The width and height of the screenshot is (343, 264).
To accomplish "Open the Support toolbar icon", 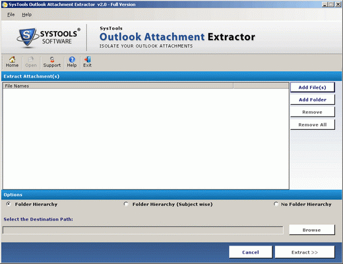I will [52, 62].
